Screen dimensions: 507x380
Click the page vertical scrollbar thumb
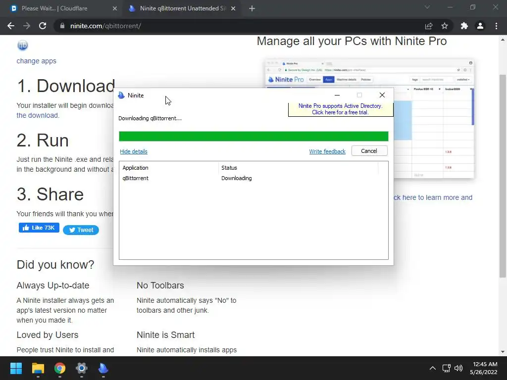click(x=503, y=176)
